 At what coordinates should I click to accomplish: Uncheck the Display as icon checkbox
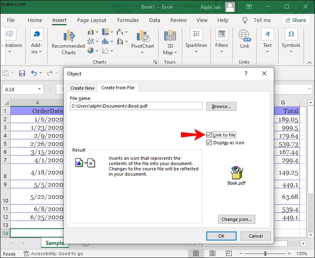click(x=209, y=143)
